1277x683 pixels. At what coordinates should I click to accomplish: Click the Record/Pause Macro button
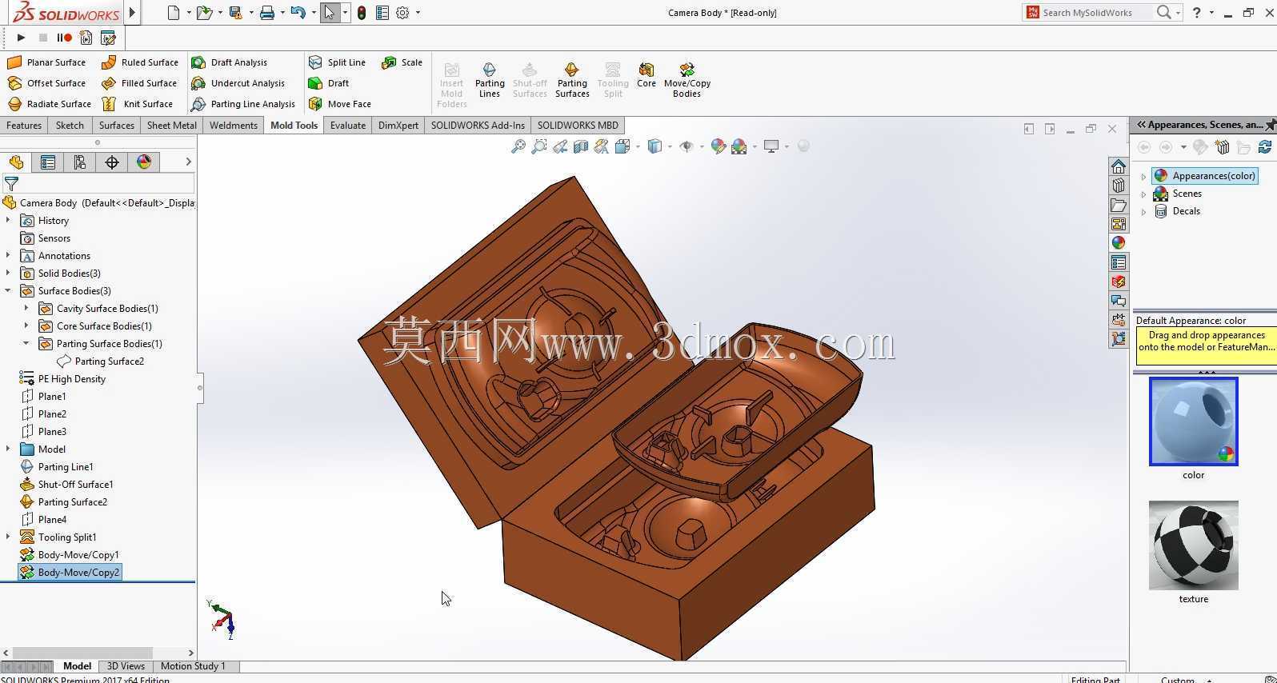[x=65, y=38]
